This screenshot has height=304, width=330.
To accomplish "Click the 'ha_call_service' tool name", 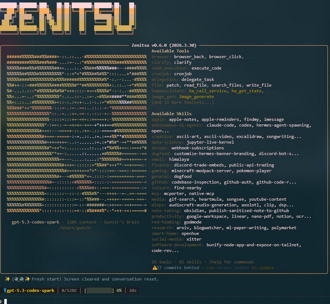I will (208, 91).
